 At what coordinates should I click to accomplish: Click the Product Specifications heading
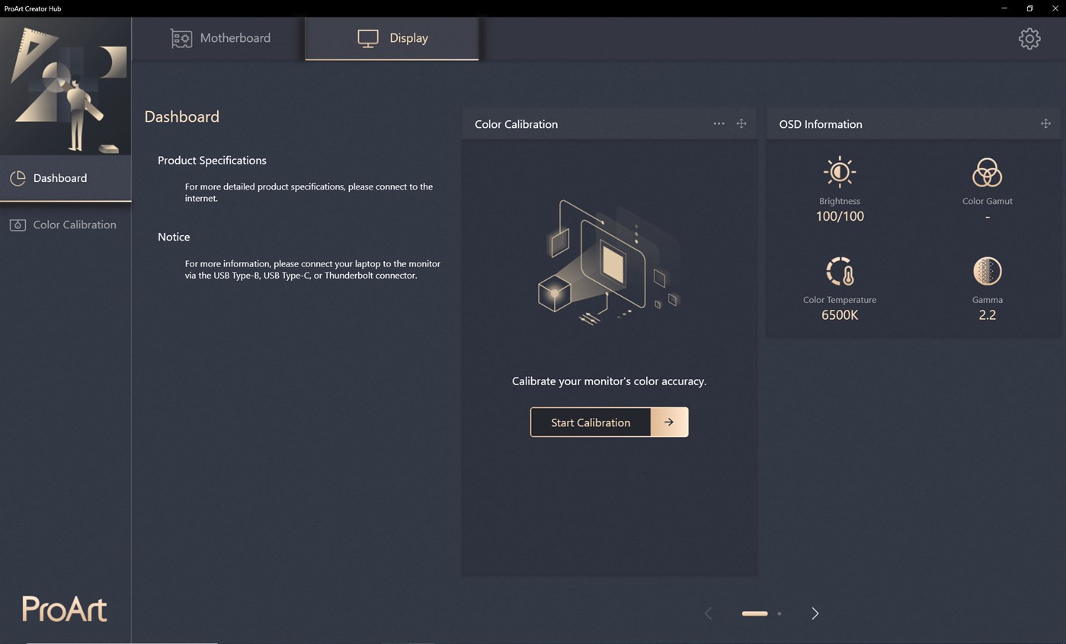pyautogui.click(x=212, y=161)
